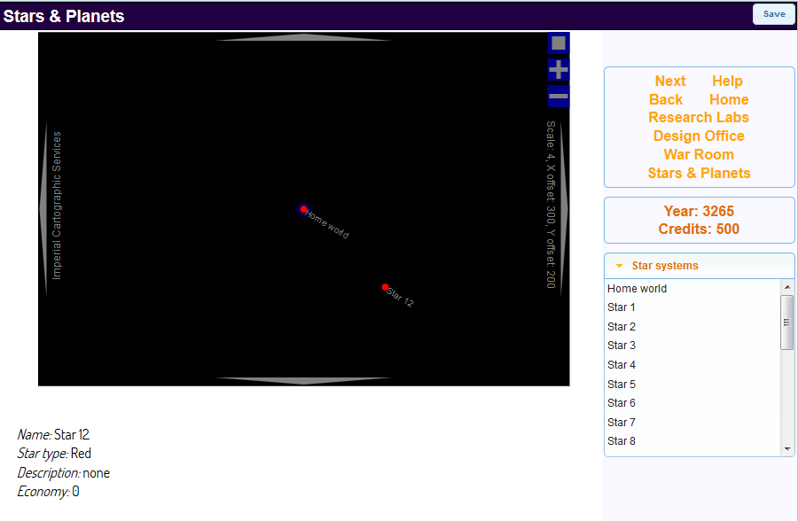The height and width of the screenshot is (521, 798).
Task: Click the Next link
Action: click(x=670, y=82)
